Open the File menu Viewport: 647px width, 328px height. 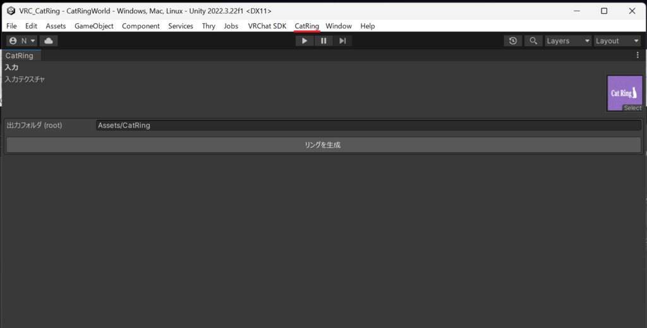[x=11, y=26]
